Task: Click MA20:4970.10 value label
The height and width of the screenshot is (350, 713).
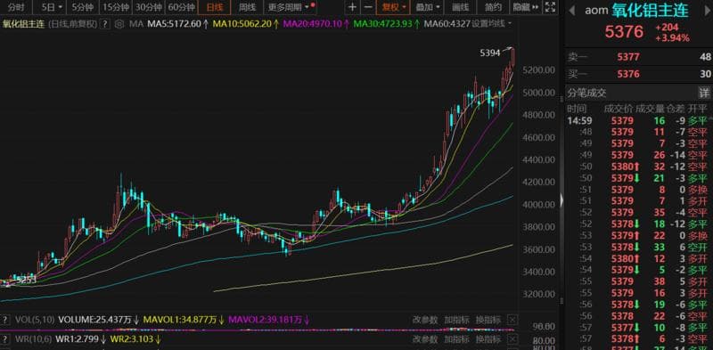Action: click(x=312, y=24)
